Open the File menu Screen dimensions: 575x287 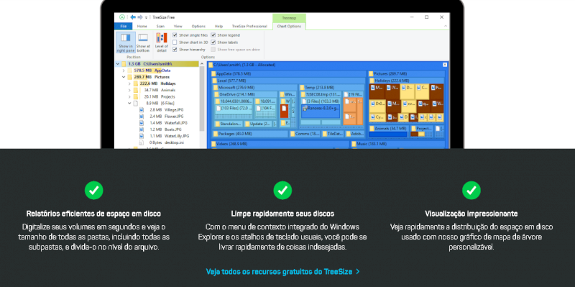tap(123, 27)
